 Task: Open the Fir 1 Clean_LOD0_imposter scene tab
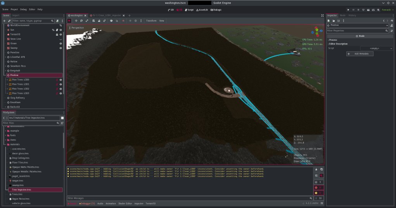pyautogui.click(x=106, y=15)
